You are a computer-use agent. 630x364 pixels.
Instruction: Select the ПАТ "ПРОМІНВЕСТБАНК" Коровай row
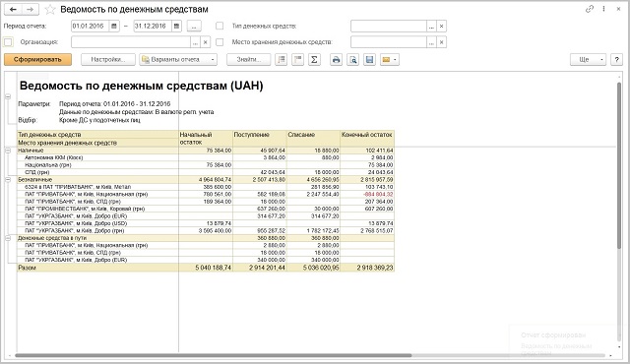click(x=206, y=209)
